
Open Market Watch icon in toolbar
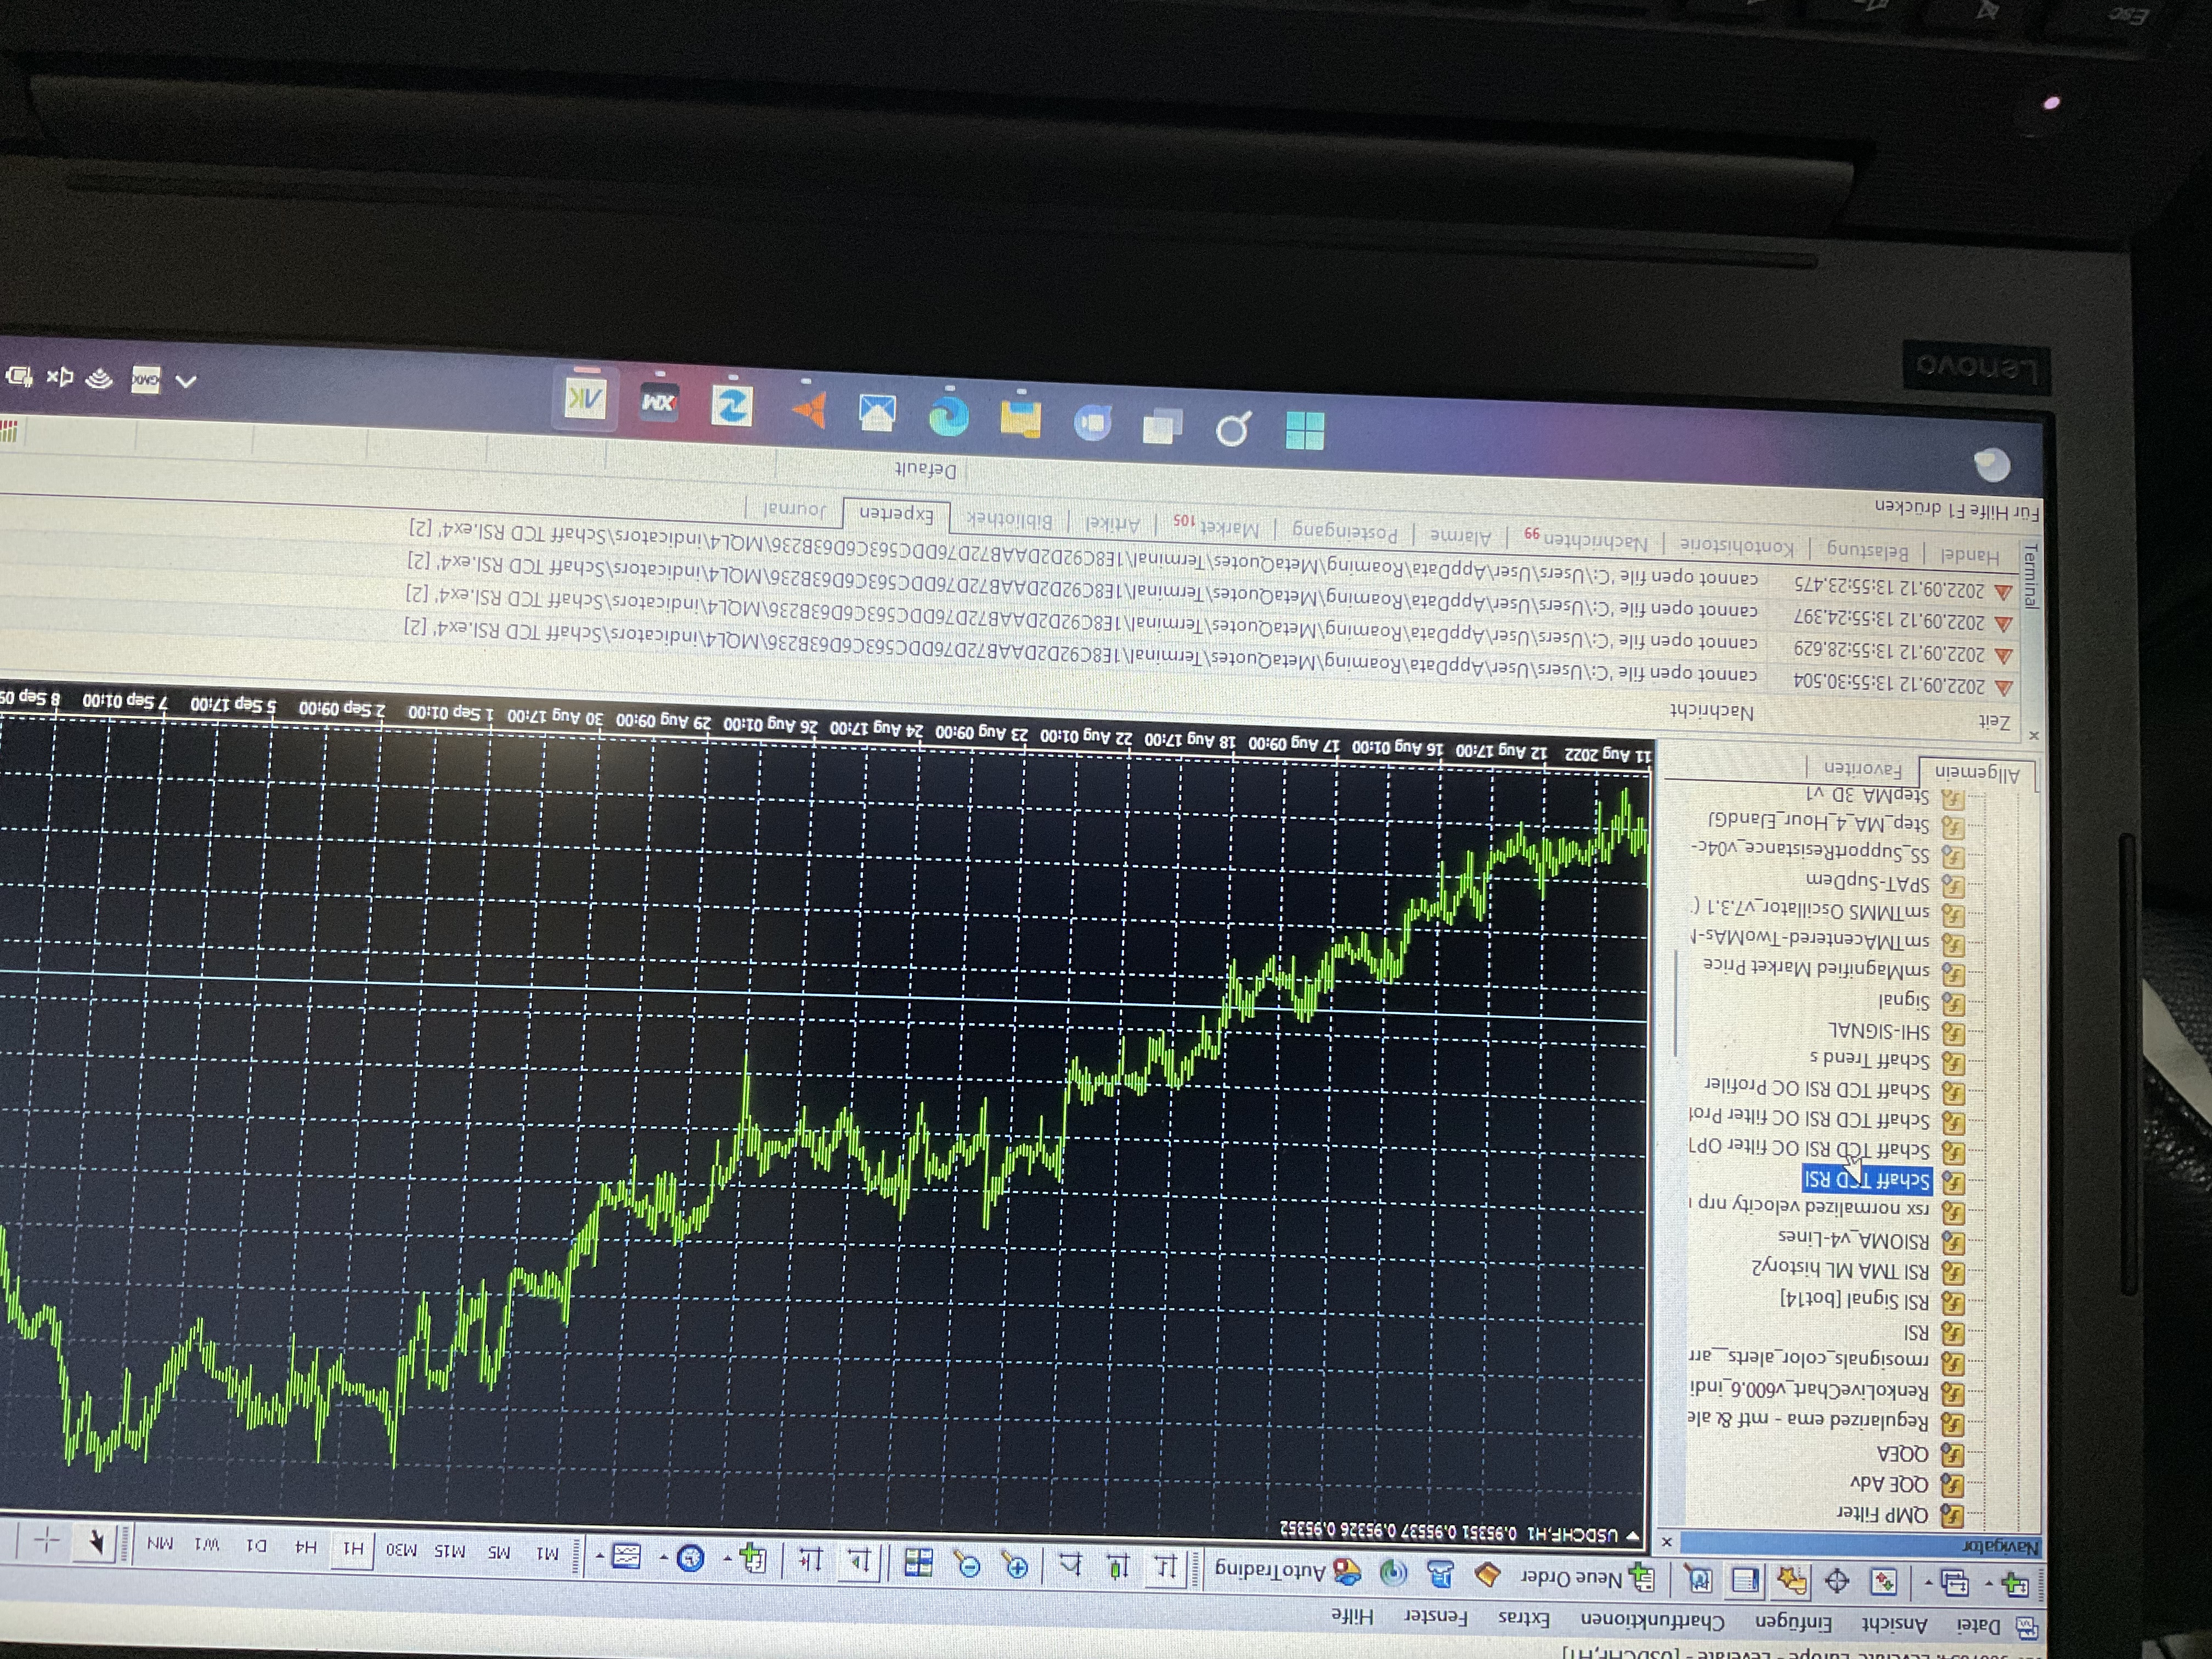tap(1883, 1582)
